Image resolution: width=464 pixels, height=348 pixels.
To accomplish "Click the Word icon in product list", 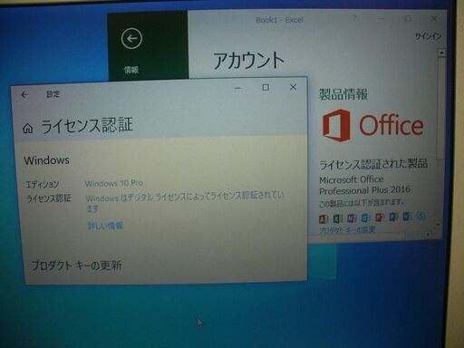I will click(407, 216).
